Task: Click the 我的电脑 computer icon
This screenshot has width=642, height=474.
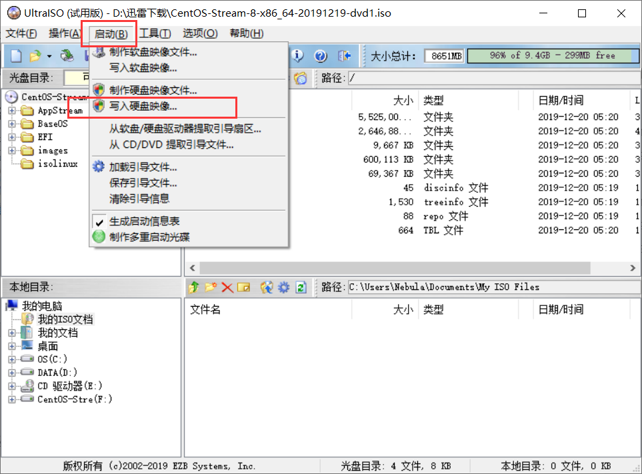Action: pyautogui.click(x=12, y=305)
